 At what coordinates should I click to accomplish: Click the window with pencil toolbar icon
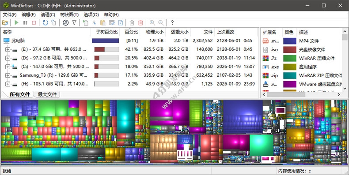[x=112, y=22]
